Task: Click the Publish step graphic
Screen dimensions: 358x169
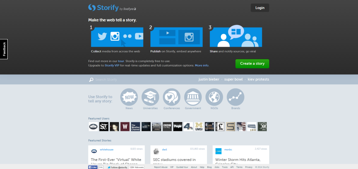Action: pos(177,37)
